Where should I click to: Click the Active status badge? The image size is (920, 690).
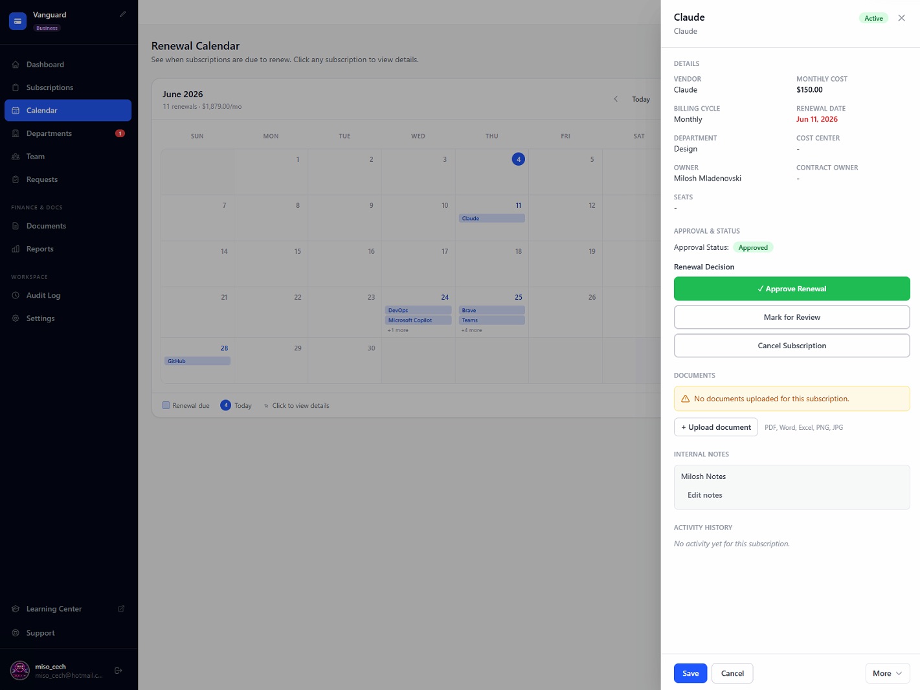[873, 18]
